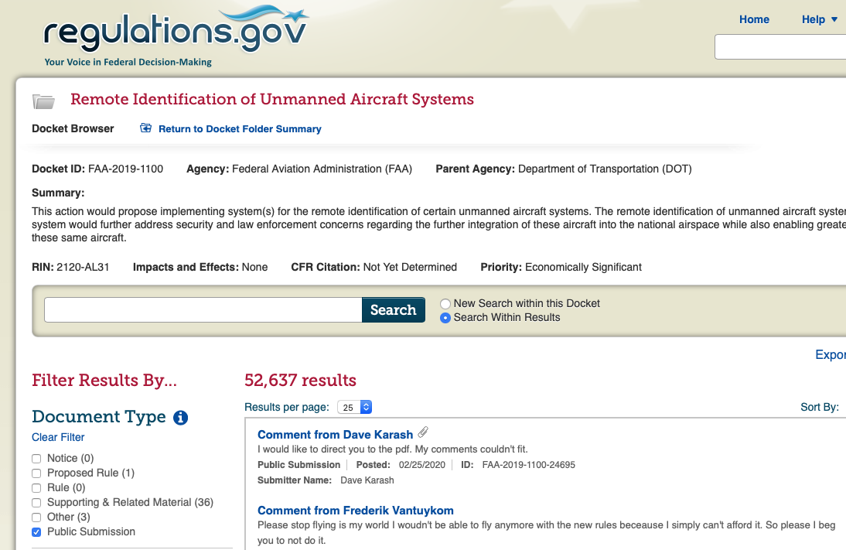Click the Search button
The width and height of the screenshot is (846, 550).
click(x=394, y=310)
